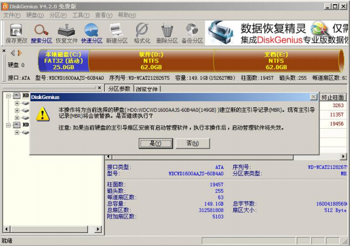Click the 附加扇区数 value 5103
This screenshot has height=247, width=351.
[x=218, y=217]
